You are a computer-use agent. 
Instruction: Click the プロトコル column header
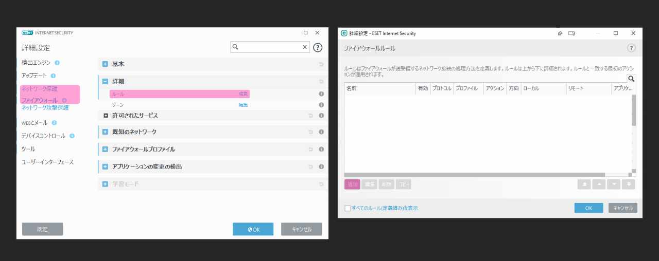[442, 88]
